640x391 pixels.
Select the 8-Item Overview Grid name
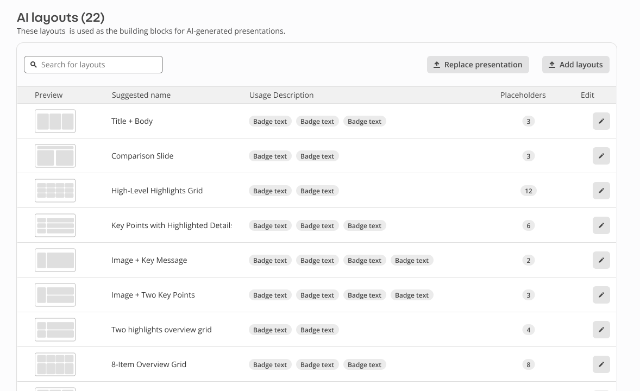(148, 364)
